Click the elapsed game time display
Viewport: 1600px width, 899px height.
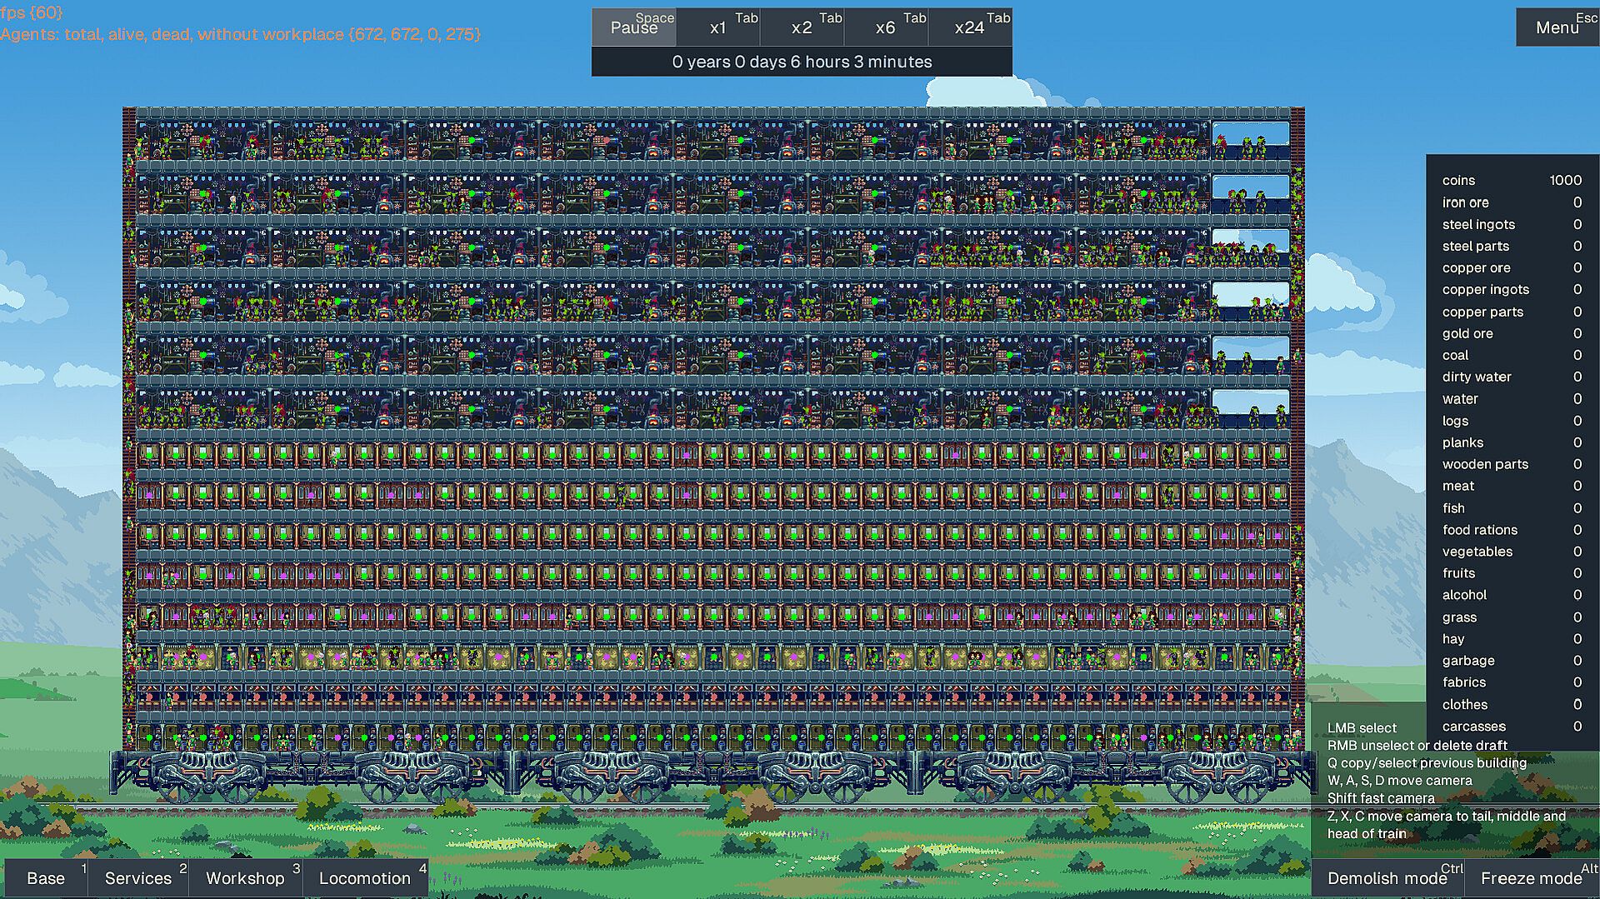[x=802, y=62]
